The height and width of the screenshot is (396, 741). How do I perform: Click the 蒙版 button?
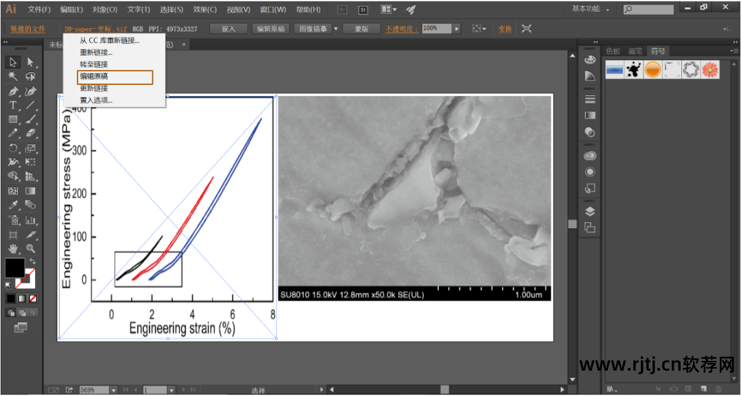pos(361,29)
